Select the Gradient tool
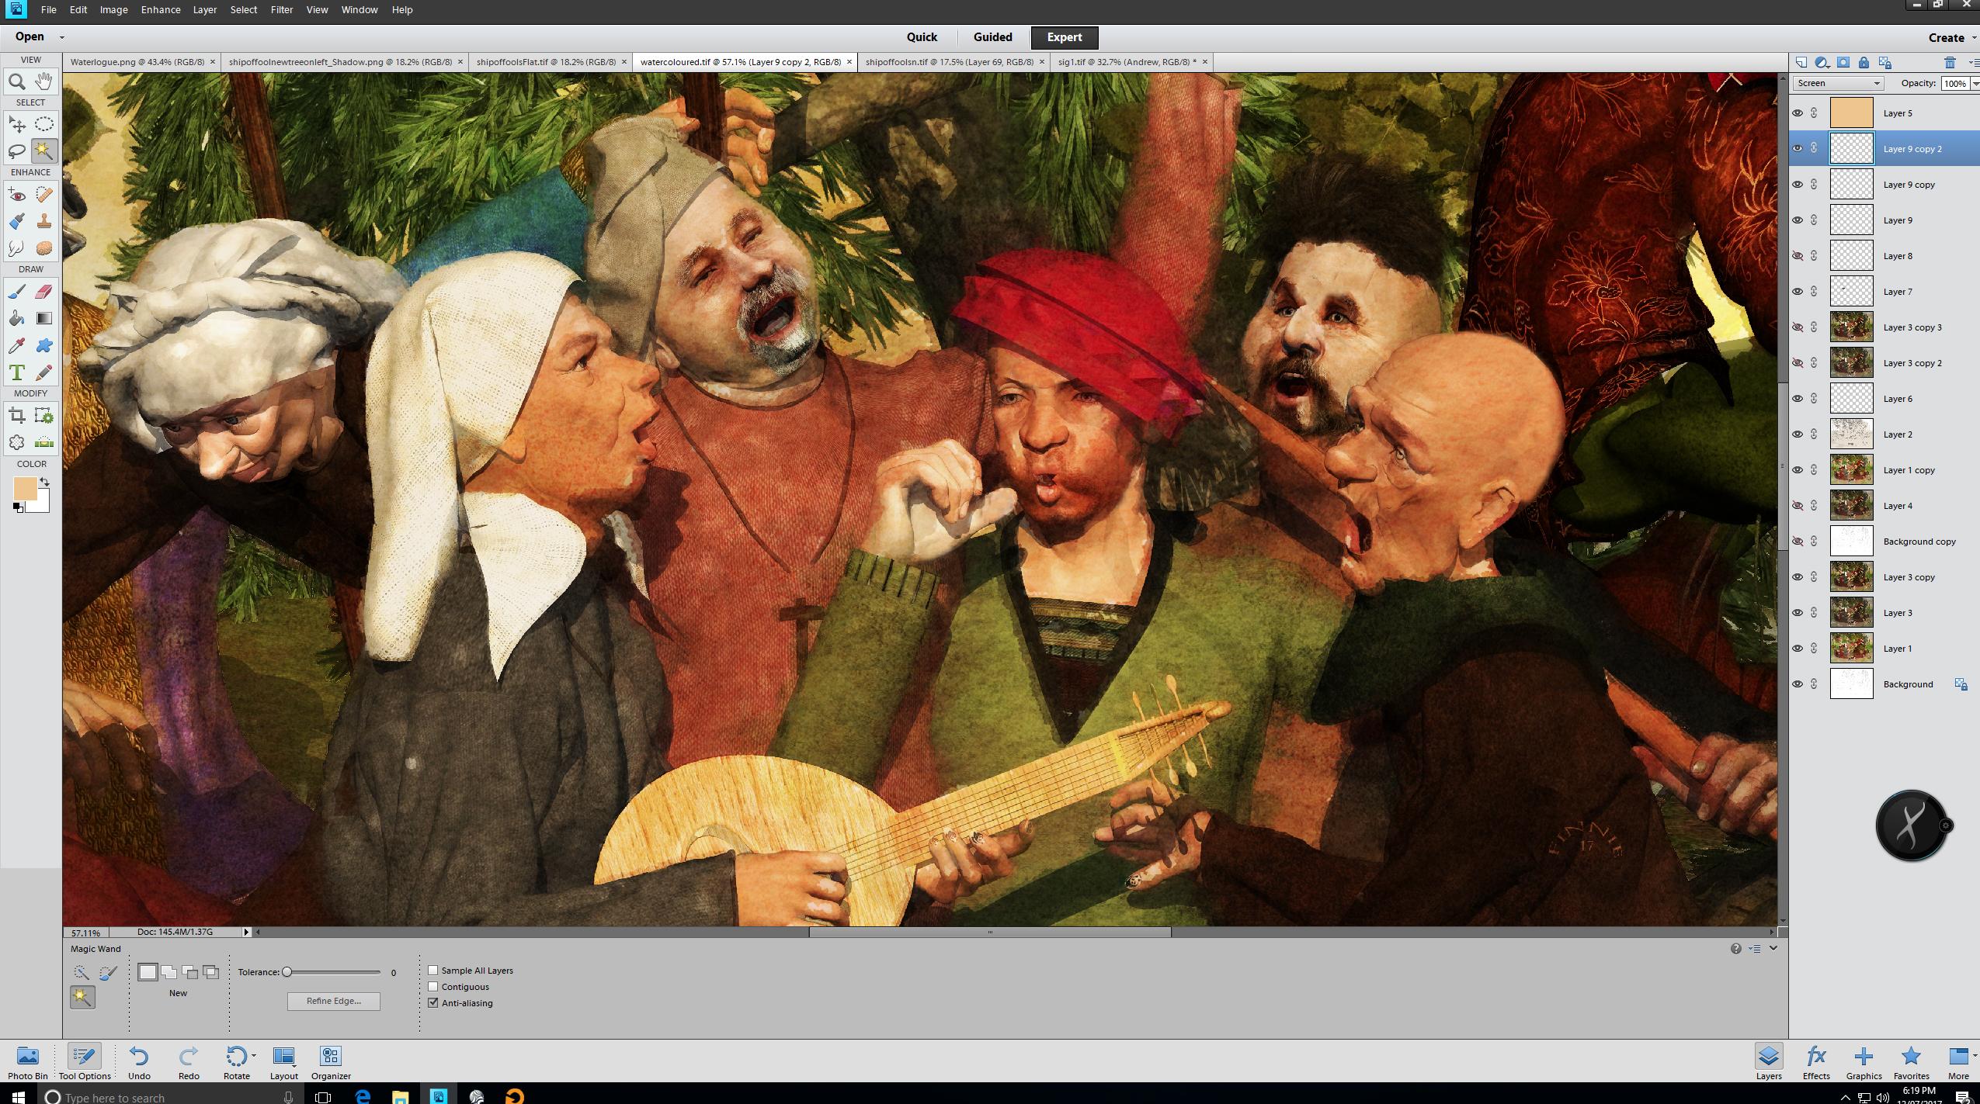This screenshot has width=1980, height=1104. pyautogui.click(x=44, y=318)
